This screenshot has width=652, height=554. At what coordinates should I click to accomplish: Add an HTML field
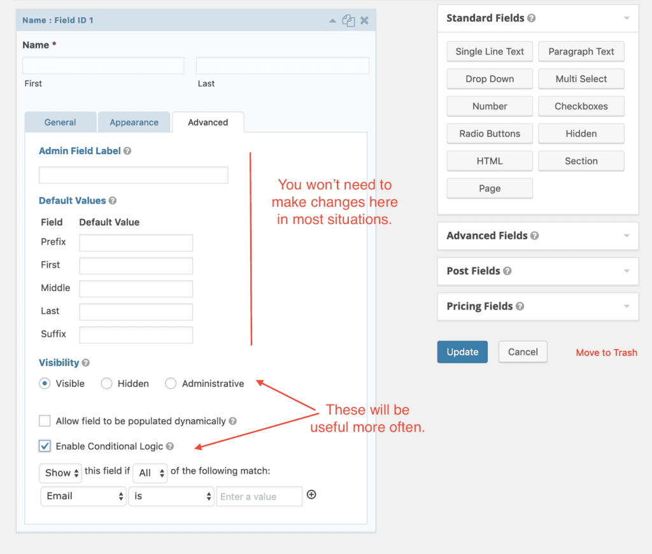(x=490, y=161)
